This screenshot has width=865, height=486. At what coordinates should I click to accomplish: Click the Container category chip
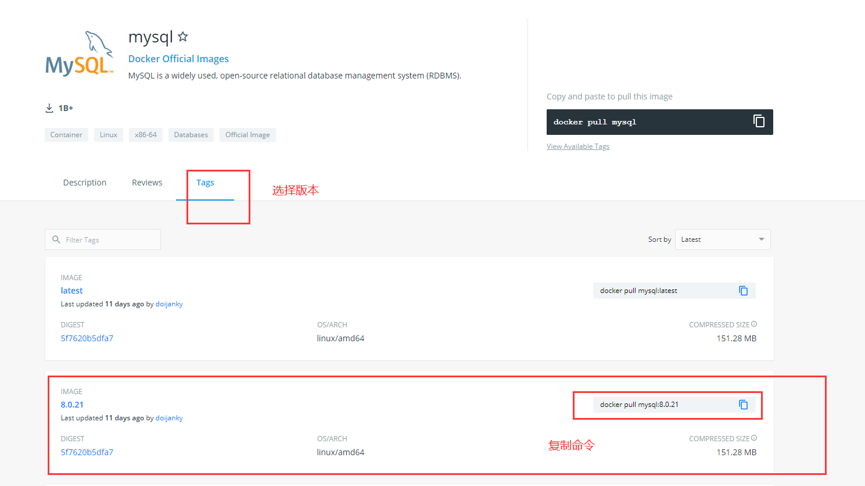point(66,135)
